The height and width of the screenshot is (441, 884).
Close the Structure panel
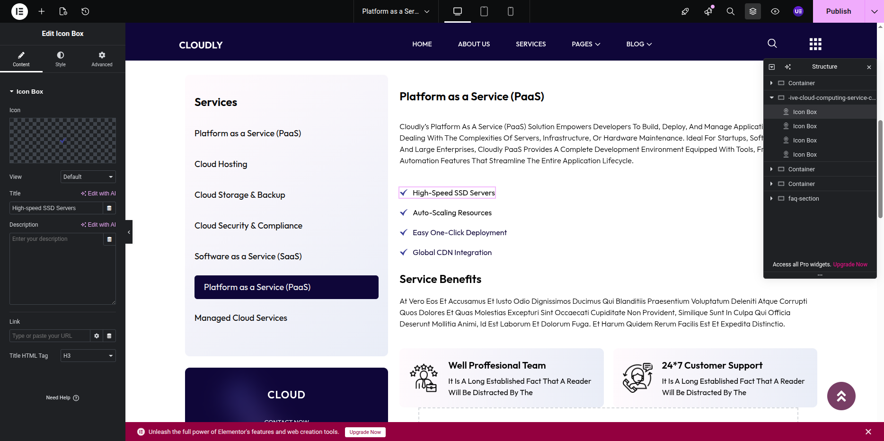pos(869,67)
